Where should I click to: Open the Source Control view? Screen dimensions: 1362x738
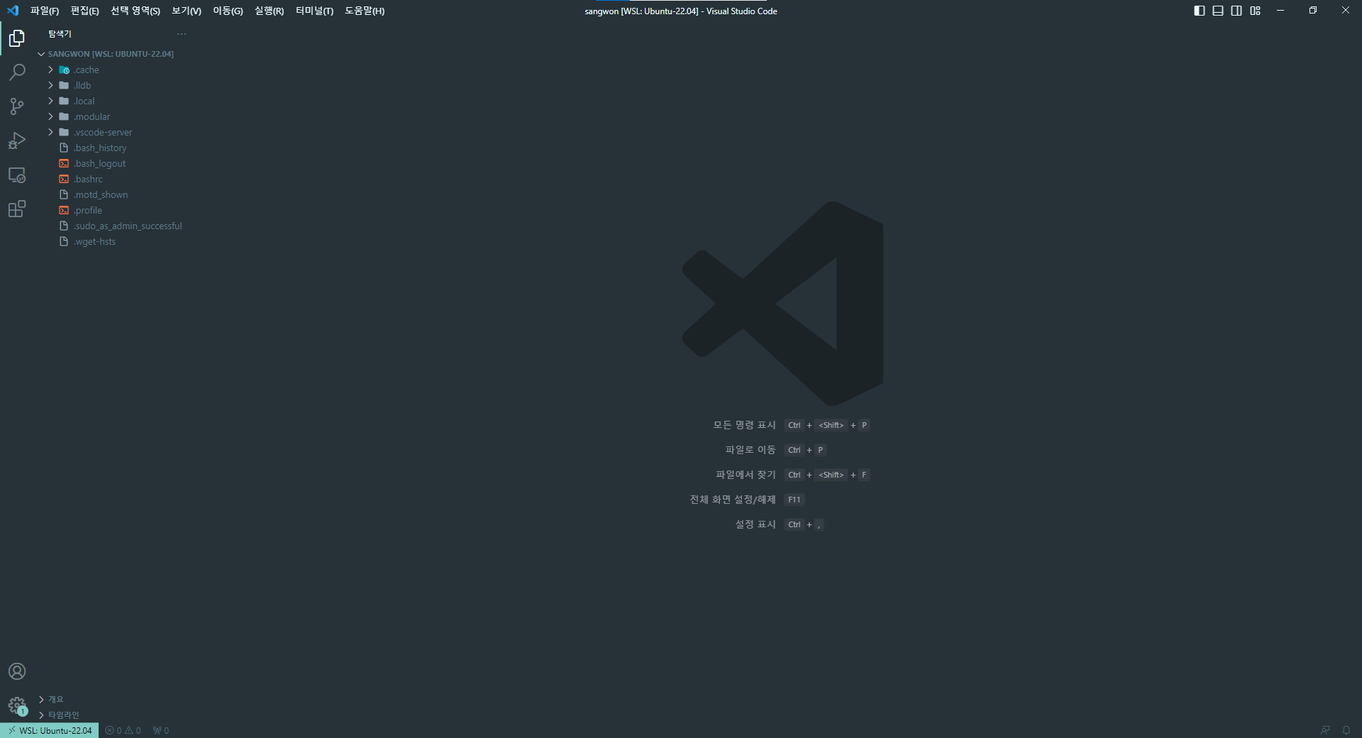point(17,106)
